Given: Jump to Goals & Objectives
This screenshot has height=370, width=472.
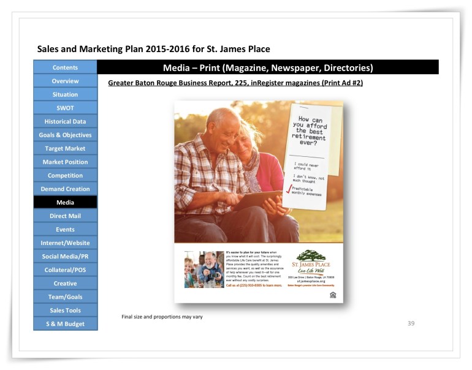Looking at the screenshot, I should [65, 135].
